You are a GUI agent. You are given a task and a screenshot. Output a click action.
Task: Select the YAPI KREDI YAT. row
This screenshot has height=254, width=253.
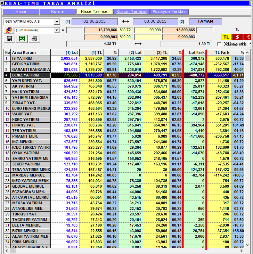124,81
